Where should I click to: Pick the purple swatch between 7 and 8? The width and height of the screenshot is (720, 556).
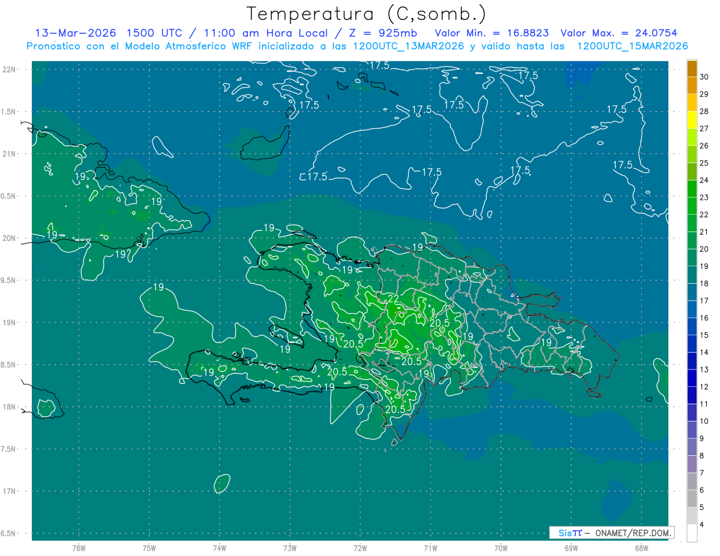pyautogui.click(x=692, y=464)
